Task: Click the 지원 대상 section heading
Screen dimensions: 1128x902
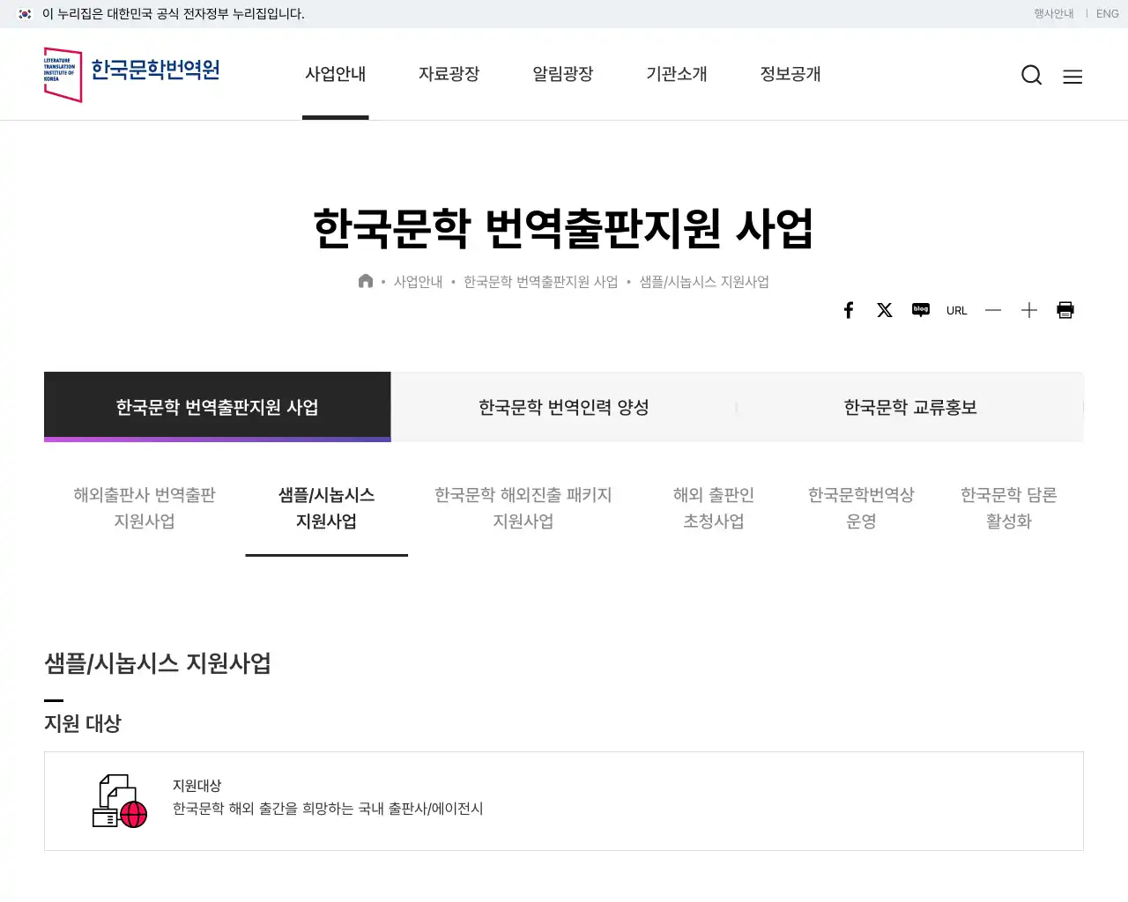Action: [x=83, y=723]
